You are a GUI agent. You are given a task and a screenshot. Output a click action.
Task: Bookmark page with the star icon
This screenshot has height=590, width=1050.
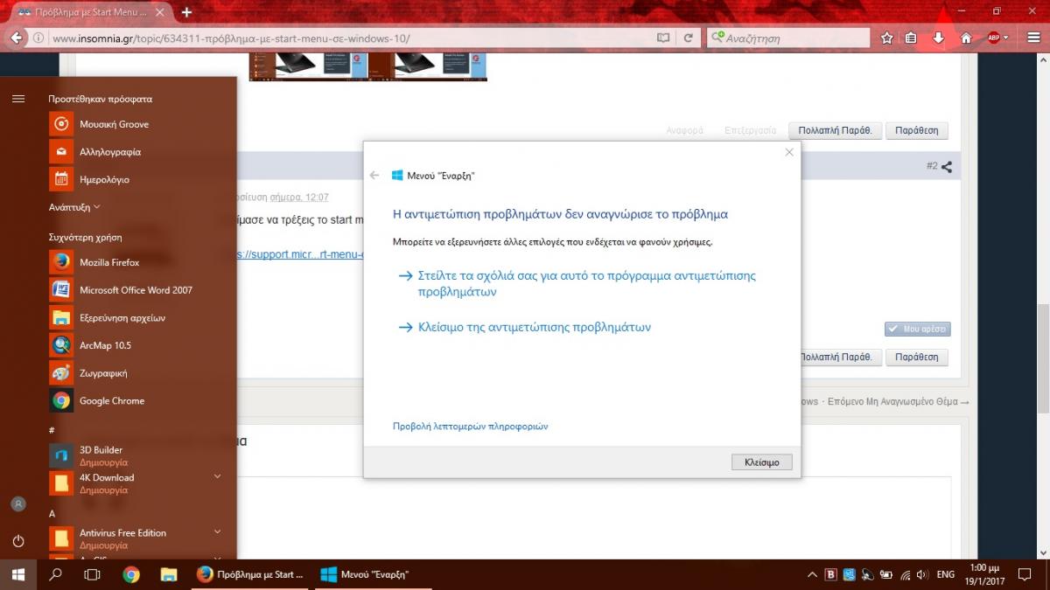[887, 38]
